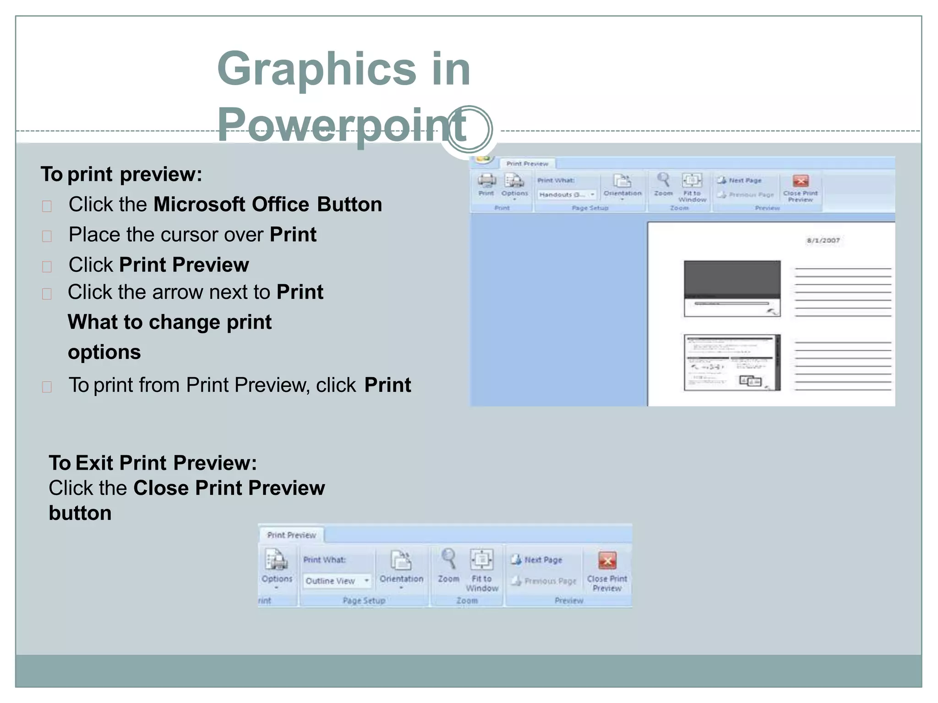Click Close Print Preview in the upper ribbon
Image resolution: width=938 pixels, height=703 pixels.
click(x=800, y=188)
